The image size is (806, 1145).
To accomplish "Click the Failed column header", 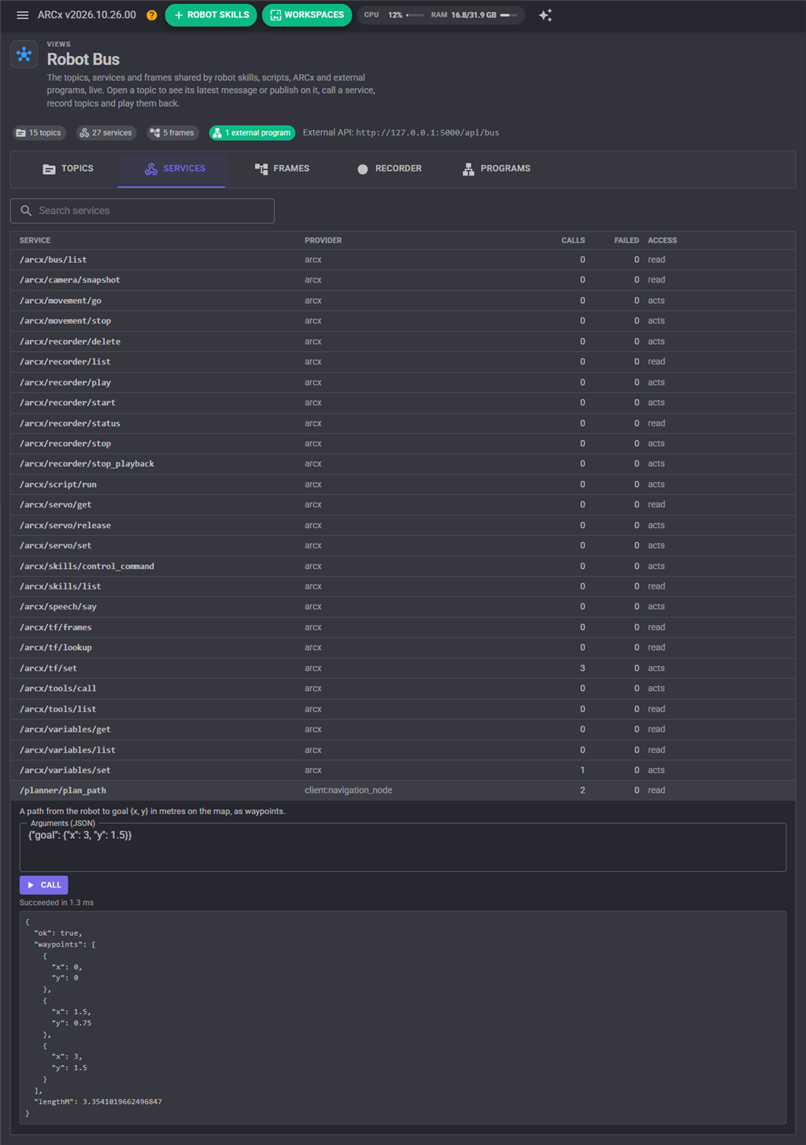I will click(x=627, y=241).
